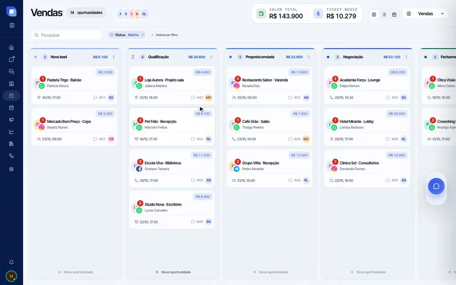Screen dimensions: 456x285
Task: Switch to the kanban board view
Action: click(374, 15)
